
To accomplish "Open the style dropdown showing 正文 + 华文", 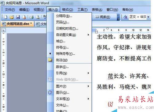I will (148, 17).
